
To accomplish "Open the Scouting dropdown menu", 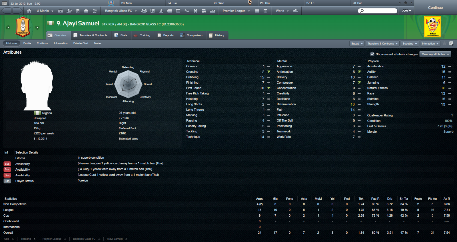I will pyautogui.click(x=410, y=44).
